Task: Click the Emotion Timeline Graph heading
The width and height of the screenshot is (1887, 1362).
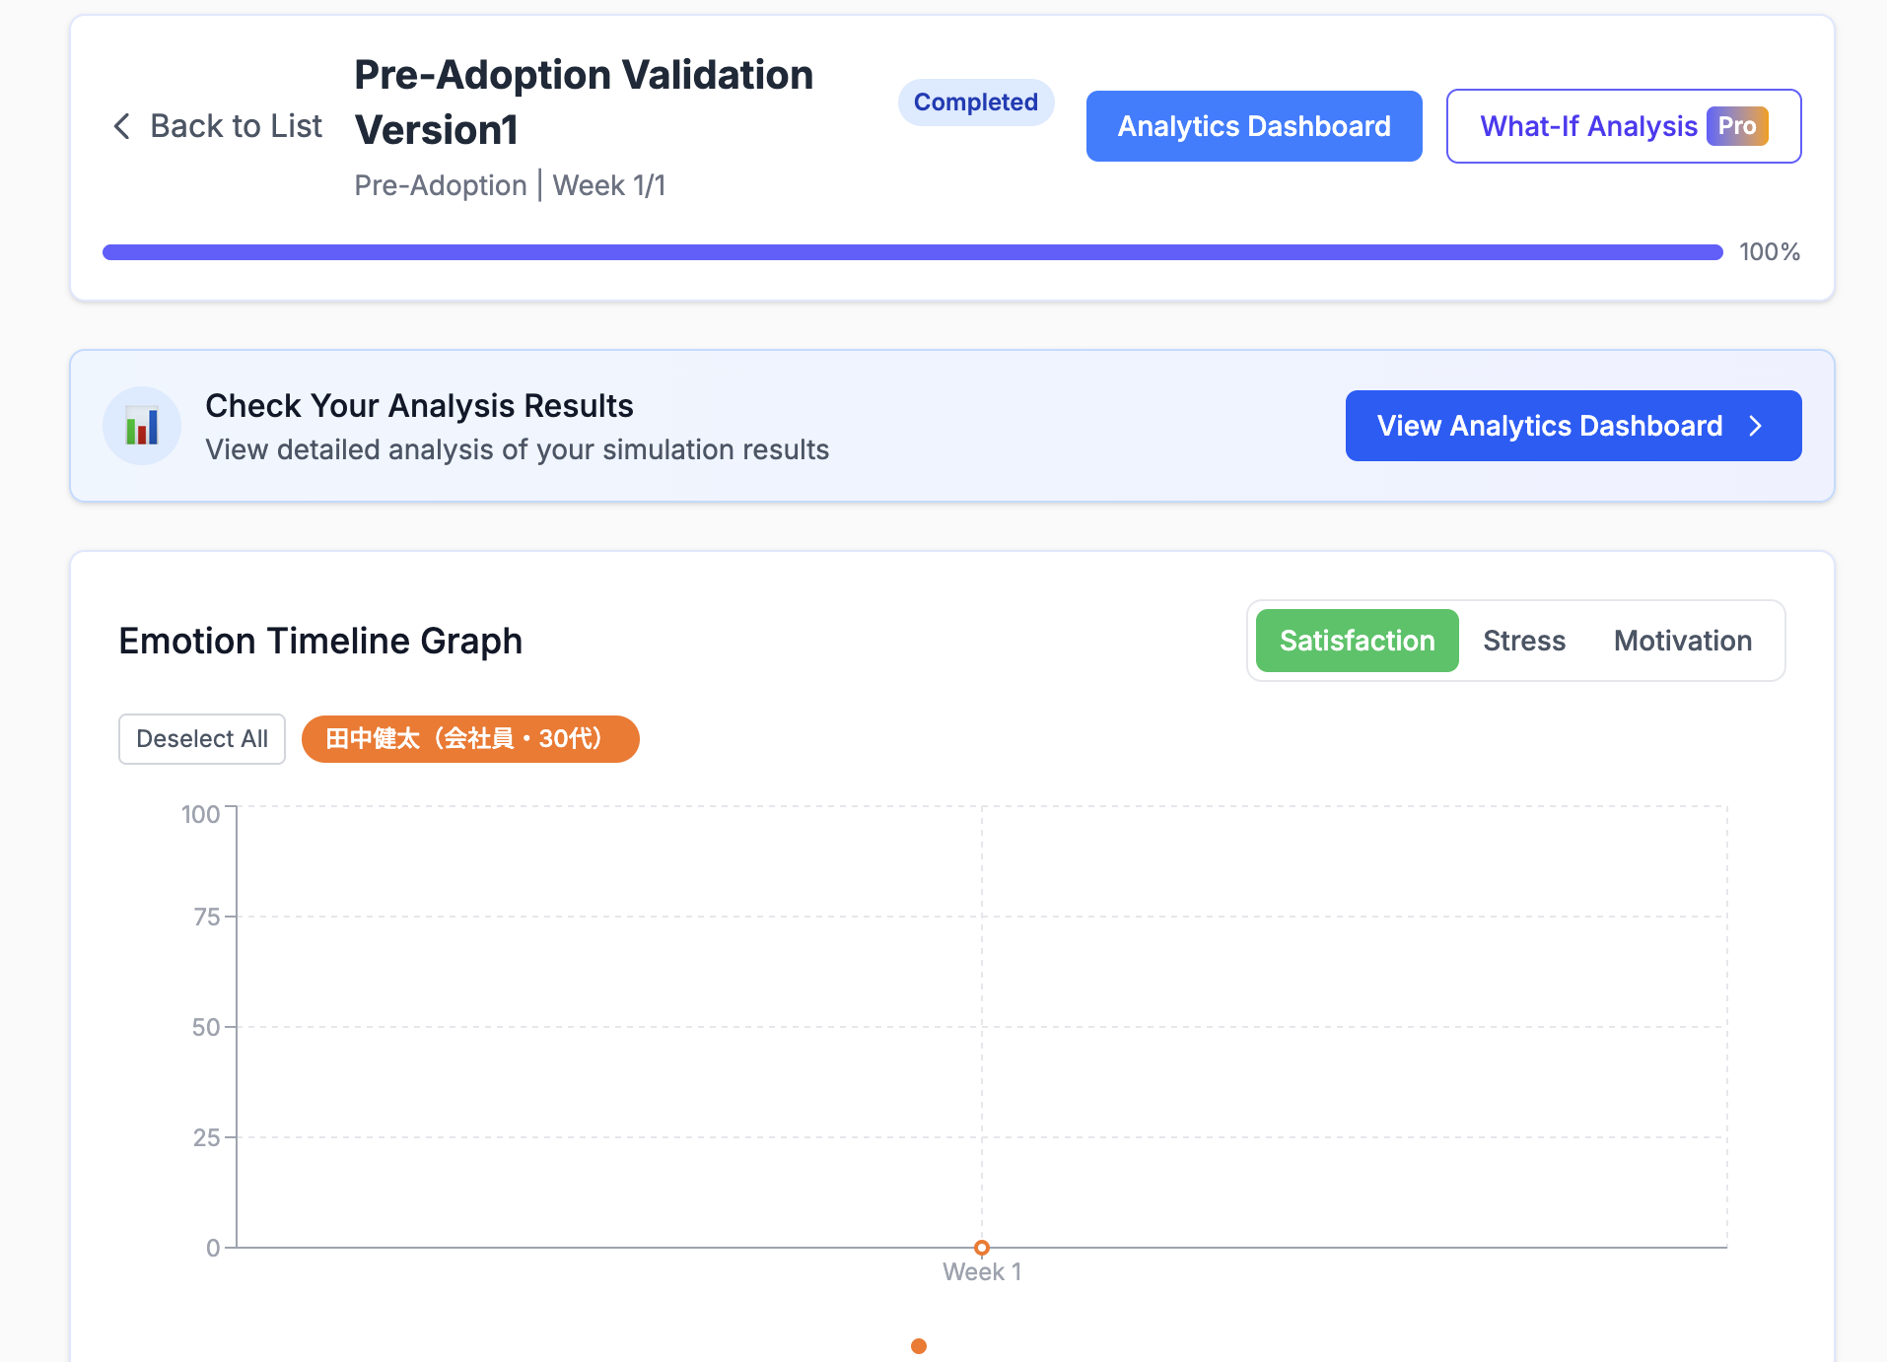Action: pyautogui.click(x=320, y=641)
